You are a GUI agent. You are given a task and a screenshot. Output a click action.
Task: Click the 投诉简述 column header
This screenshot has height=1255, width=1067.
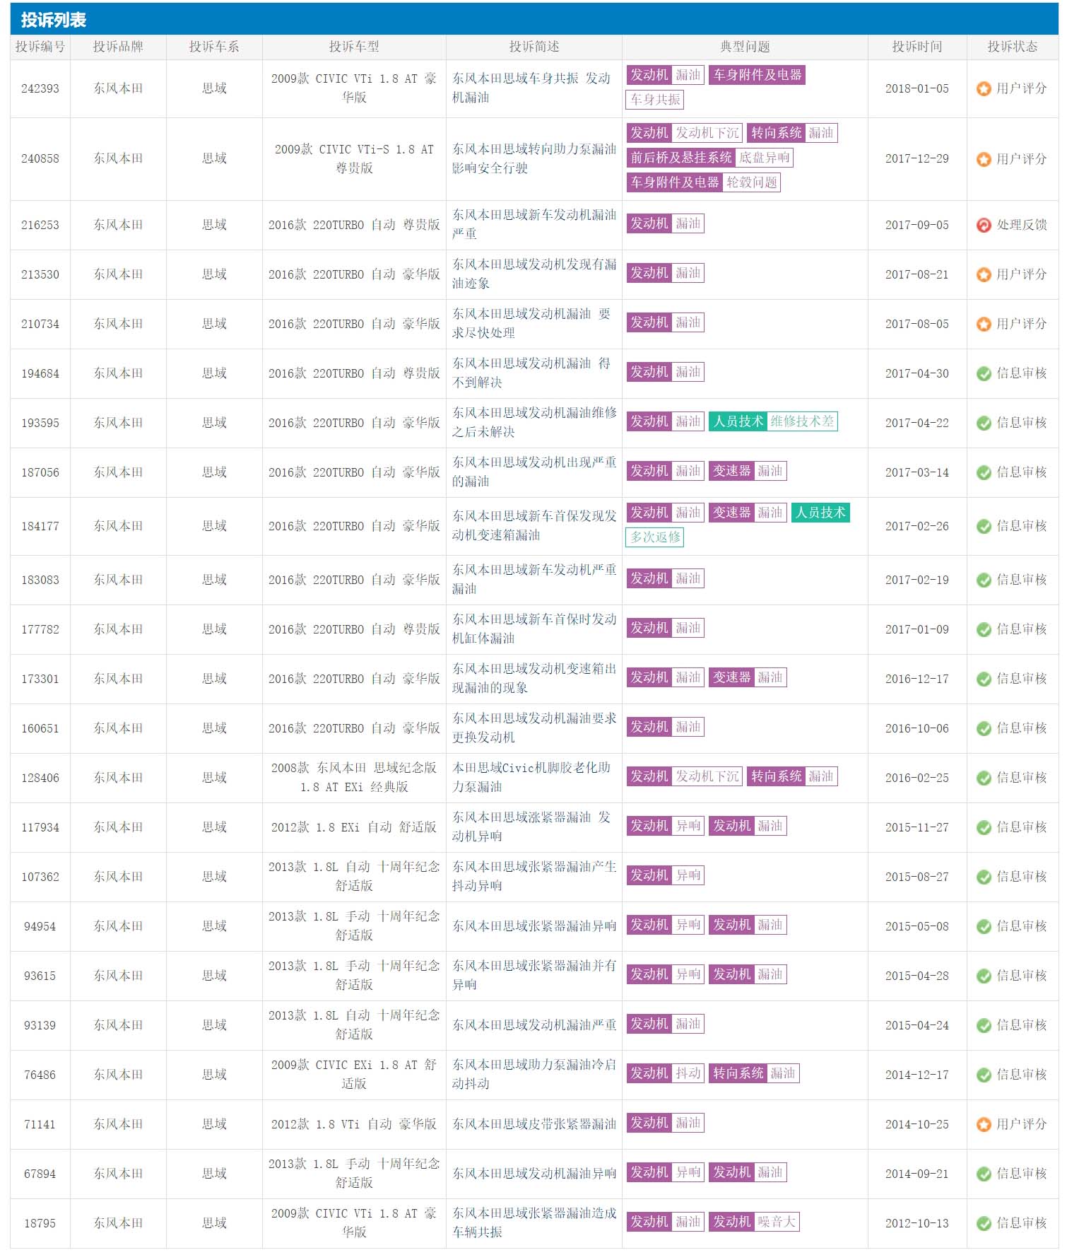point(534,47)
